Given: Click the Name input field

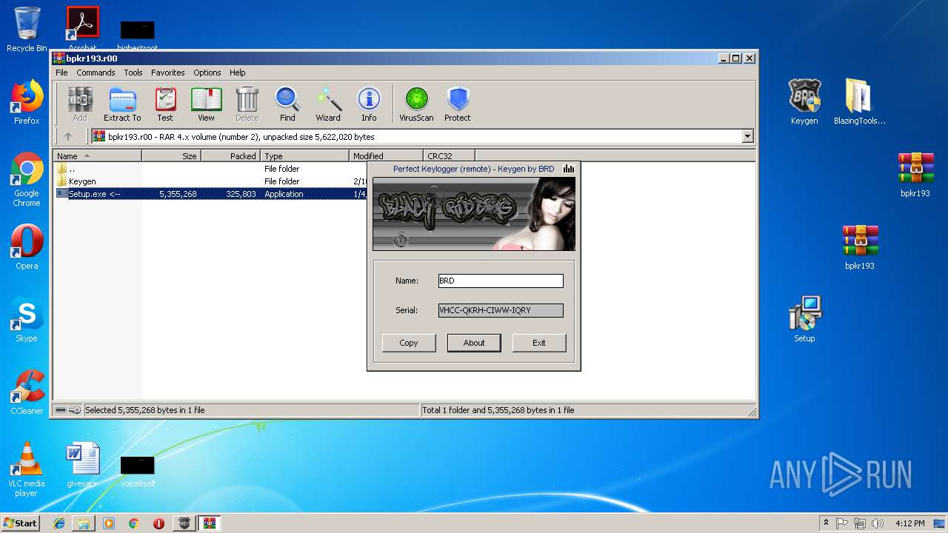Looking at the screenshot, I should 501,281.
